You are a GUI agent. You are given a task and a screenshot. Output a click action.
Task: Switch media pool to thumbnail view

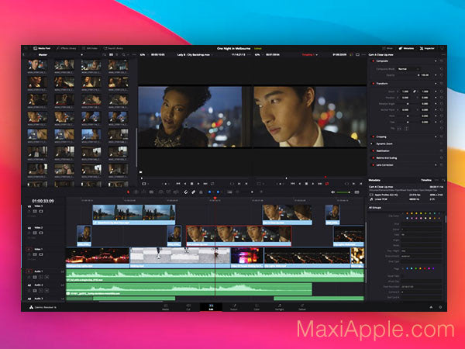[111, 54]
